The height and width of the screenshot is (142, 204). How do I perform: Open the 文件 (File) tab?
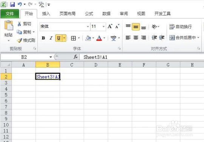[10, 14]
